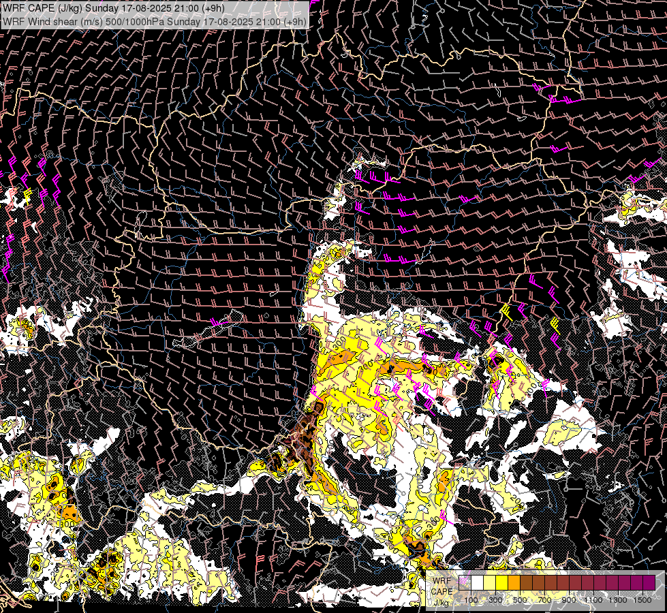Click the 1100 legend tick label
Screen dimensions: 667x613
[593, 600]
